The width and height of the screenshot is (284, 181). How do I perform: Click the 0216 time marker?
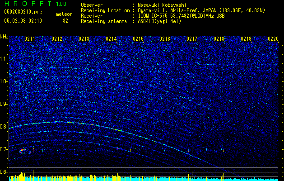[x=165, y=39]
